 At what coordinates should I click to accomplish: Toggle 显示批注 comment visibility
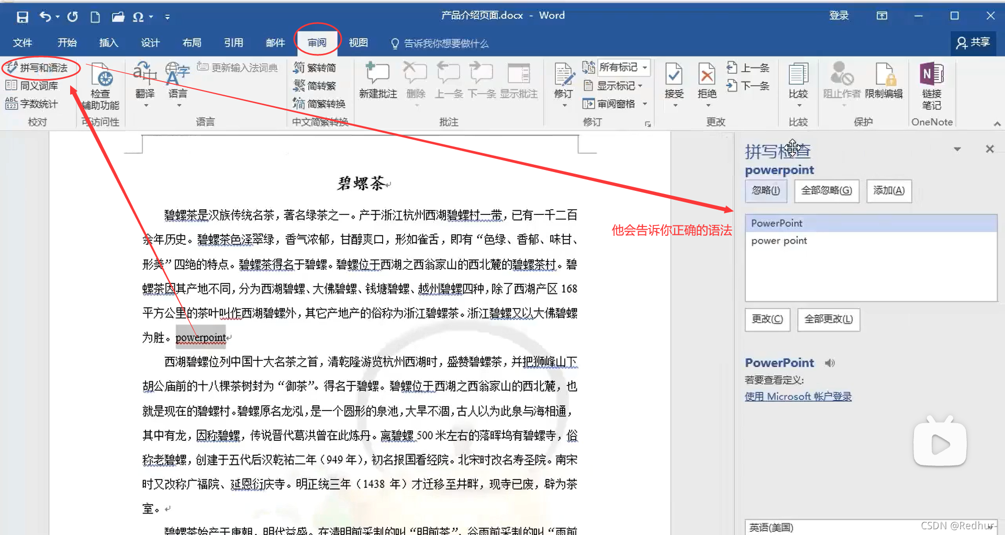[x=519, y=84]
